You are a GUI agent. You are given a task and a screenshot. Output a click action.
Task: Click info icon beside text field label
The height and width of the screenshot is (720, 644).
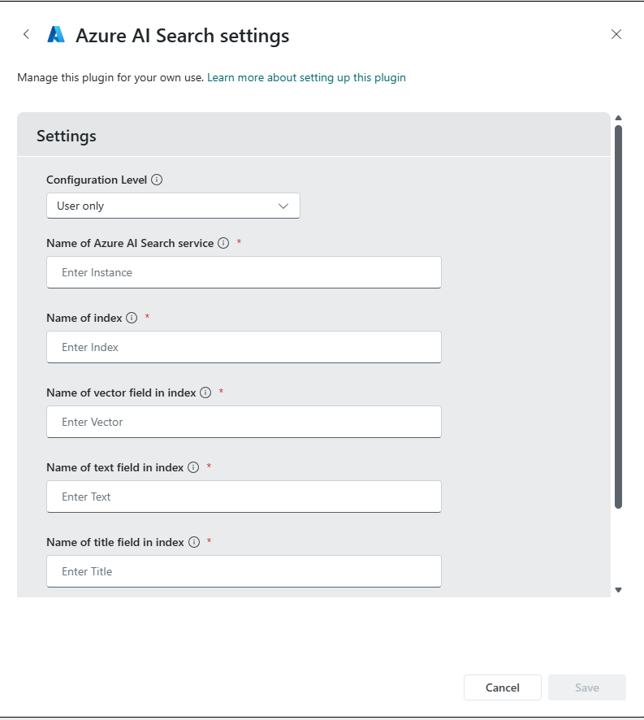(x=193, y=467)
